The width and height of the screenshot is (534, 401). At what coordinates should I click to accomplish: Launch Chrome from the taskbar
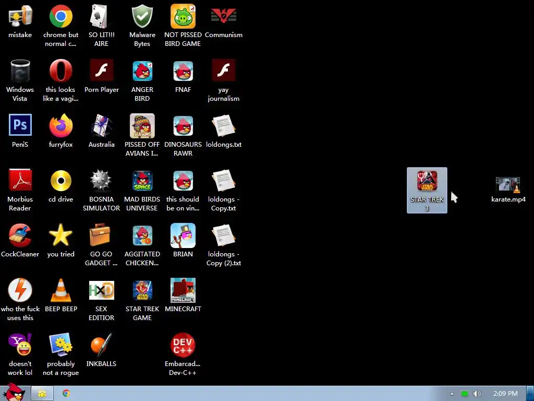coord(66,394)
